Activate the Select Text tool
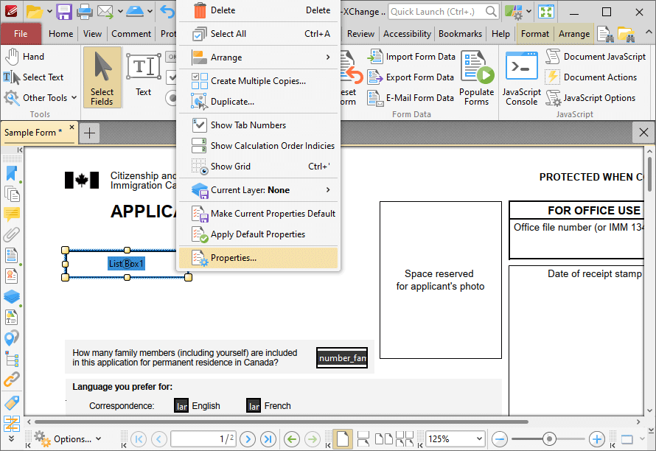This screenshot has height=451, width=656. pos(33,77)
